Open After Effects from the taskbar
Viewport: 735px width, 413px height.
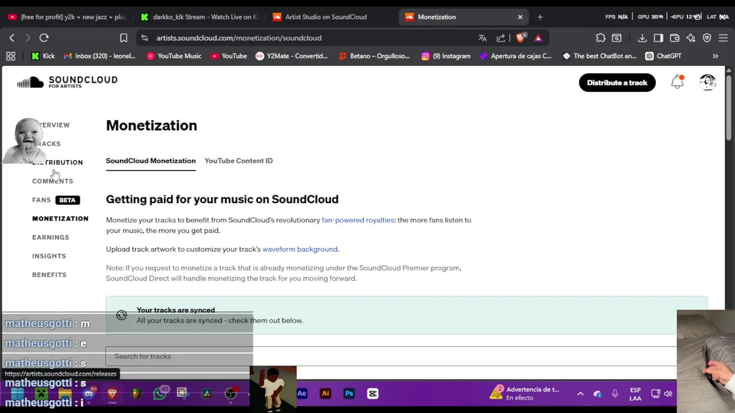coord(301,393)
